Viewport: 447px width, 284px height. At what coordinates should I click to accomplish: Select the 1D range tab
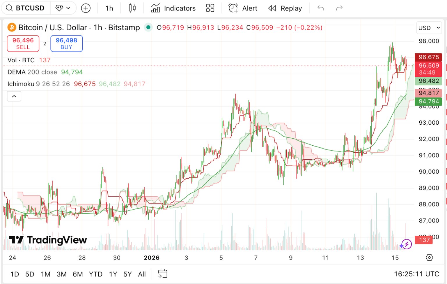click(15, 274)
